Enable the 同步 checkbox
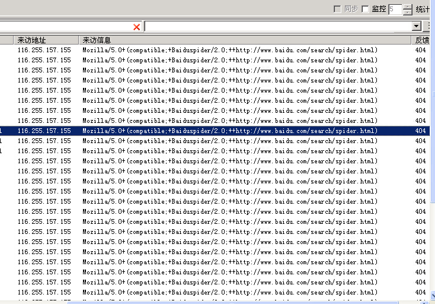 pyautogui.click(x=337, y=9)
